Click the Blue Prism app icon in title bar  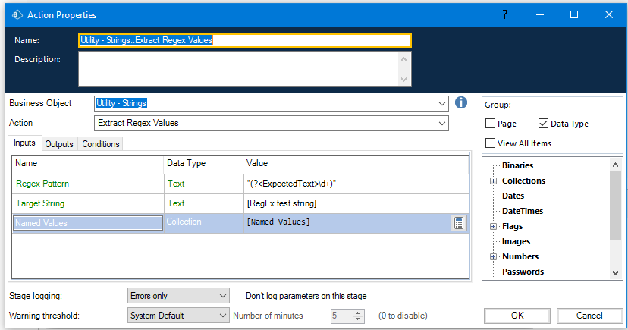tap(14, 14)
